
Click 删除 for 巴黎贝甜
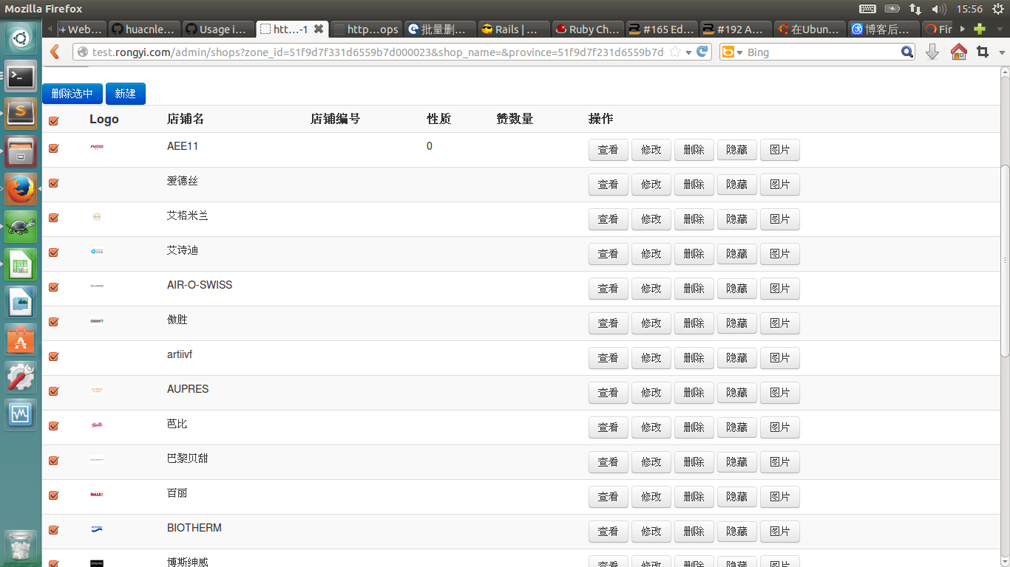694,462
